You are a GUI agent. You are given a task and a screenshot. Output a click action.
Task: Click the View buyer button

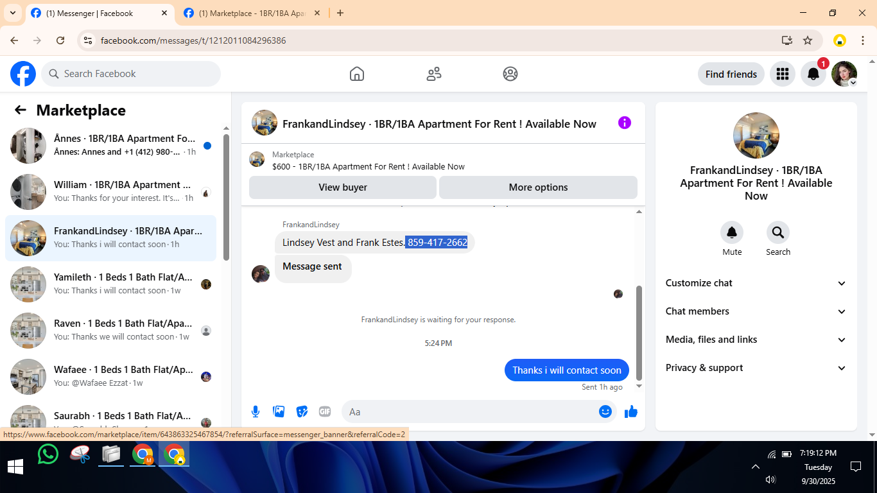343,187
